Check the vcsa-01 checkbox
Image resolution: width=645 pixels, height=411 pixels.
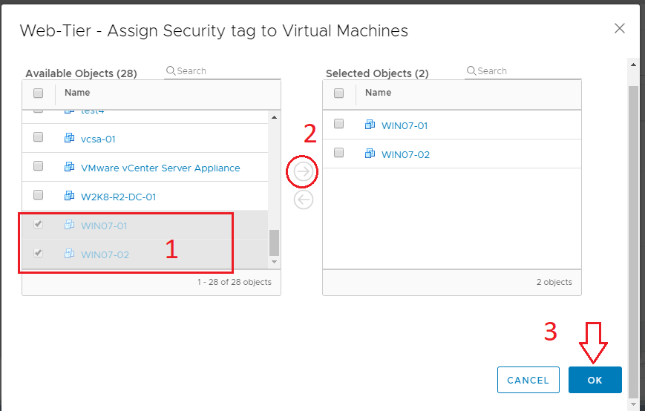pos(39,138)
